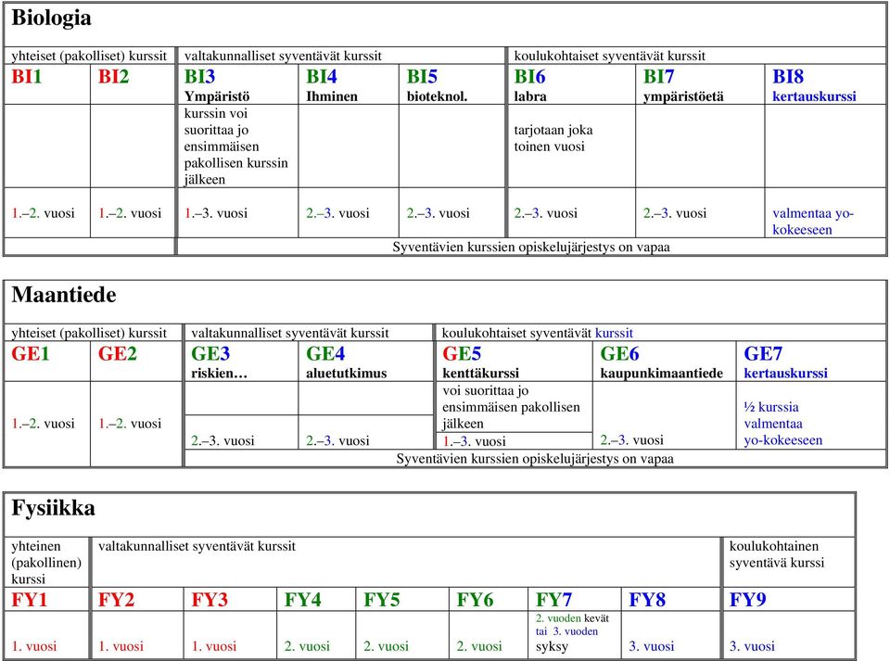Click the '1.–3. vuosi' under BI3
890x661 pixels.
[x=216, y=213]
